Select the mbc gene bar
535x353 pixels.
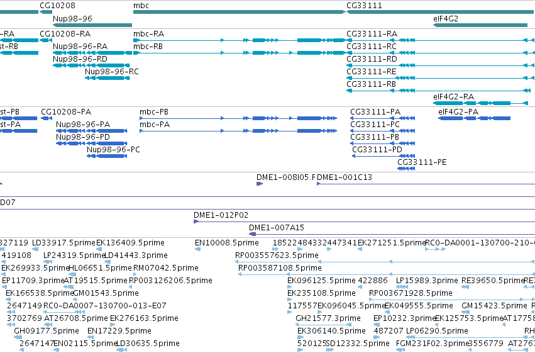point(239,12)
